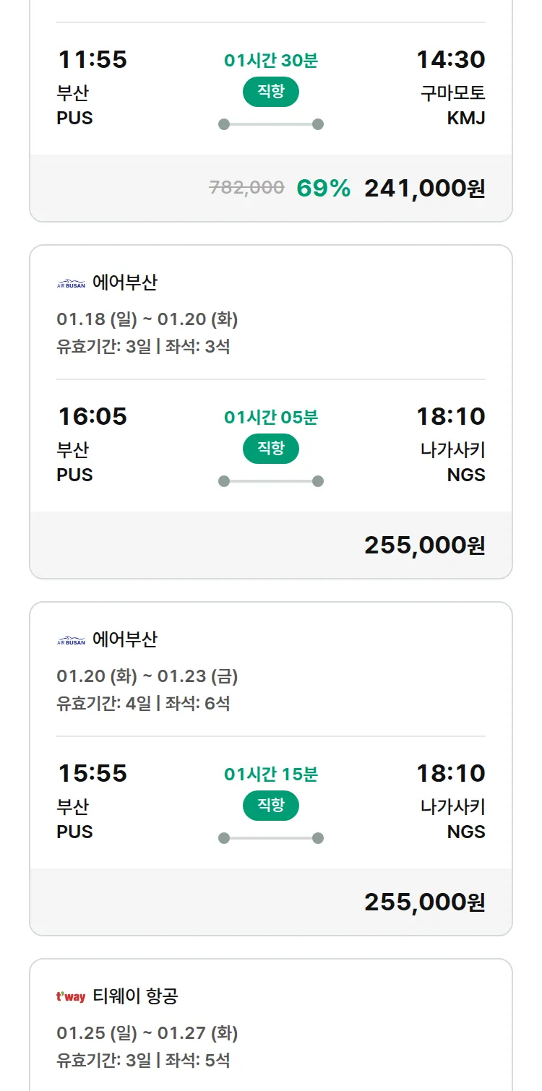Open the 티웨이 항공 flight card title
This screenshot has height=1091, width=542.
point(135,997)
